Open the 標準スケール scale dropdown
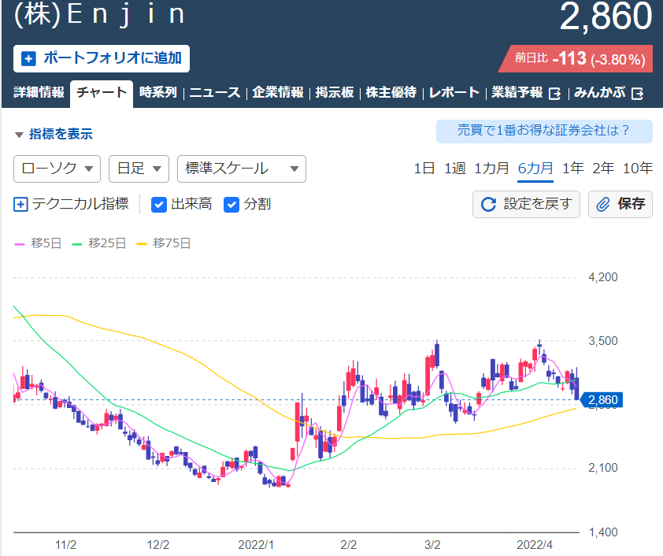 pos(242,169)
